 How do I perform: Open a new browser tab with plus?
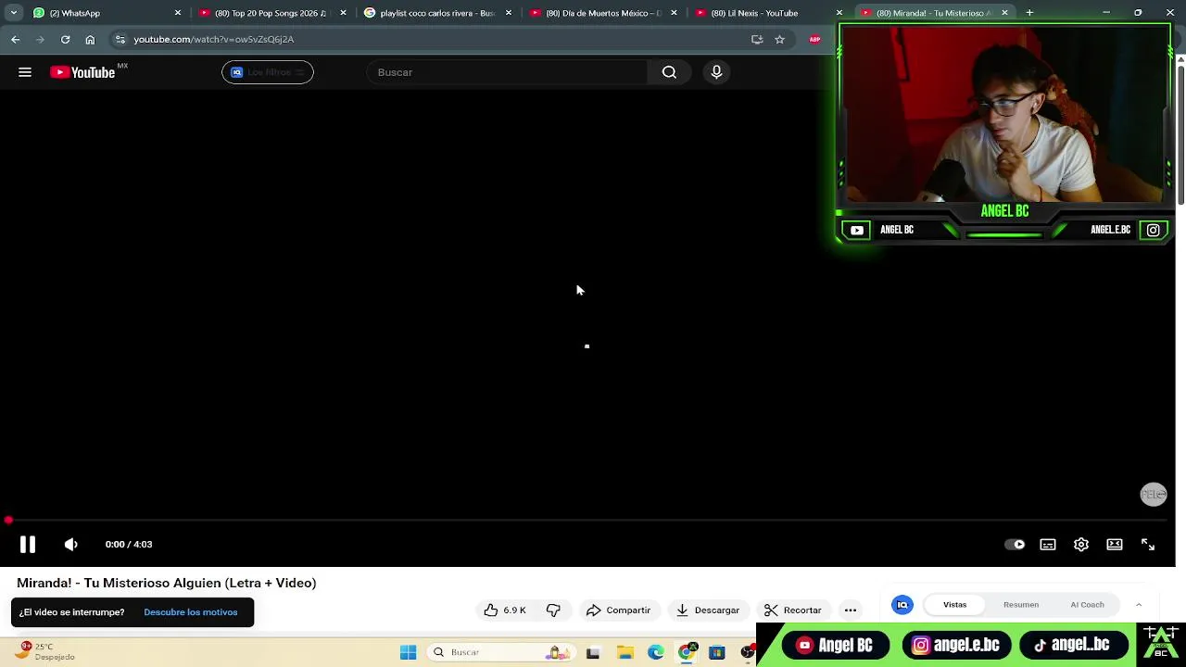tap(1029, 13)
